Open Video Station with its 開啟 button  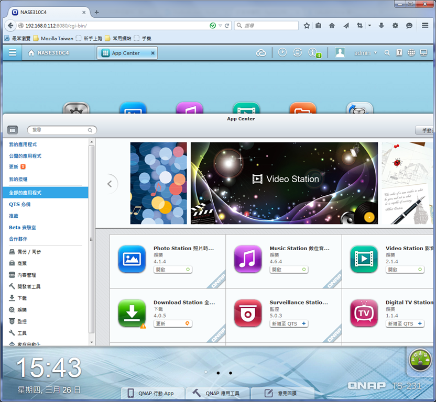[x=405, y=270]
